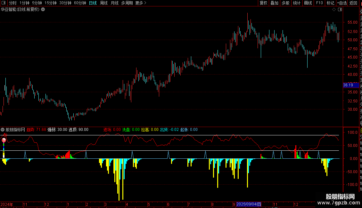The image size is (362, 208).
Task: Click the 返回 back button
Action: coord(353,3)
